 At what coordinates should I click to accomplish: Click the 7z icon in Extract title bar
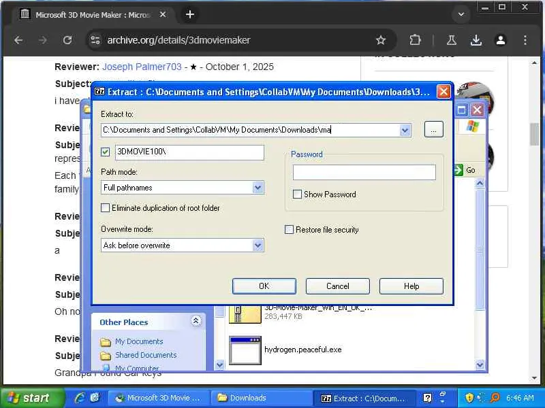coord(99,92)
